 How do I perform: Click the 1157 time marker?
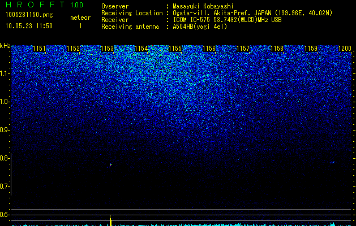point(243,49)
